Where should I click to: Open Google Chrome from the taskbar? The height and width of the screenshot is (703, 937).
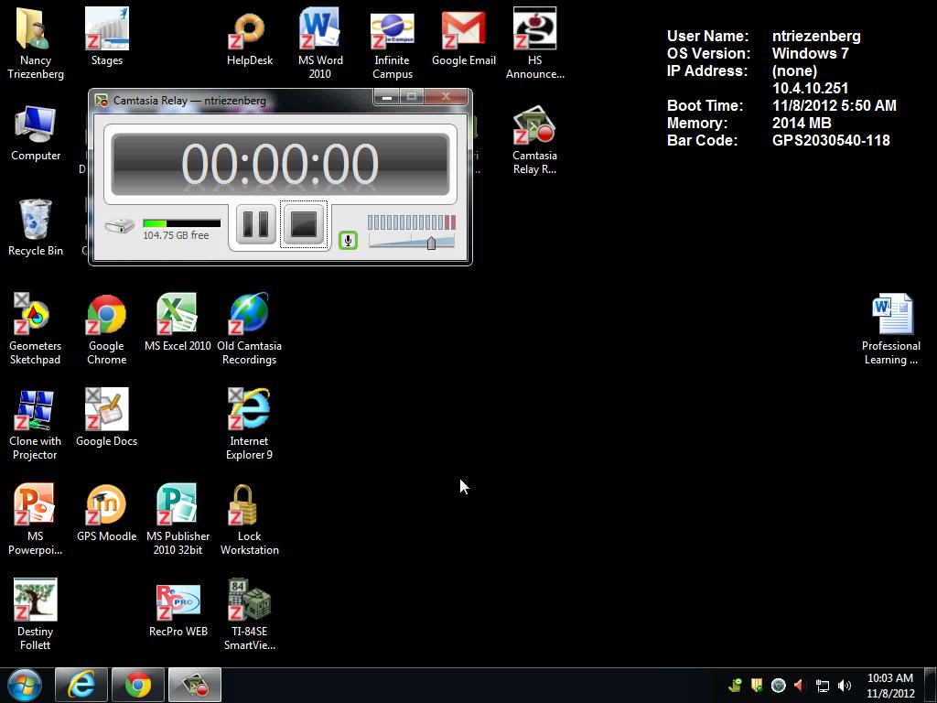[x=138, y=685]
